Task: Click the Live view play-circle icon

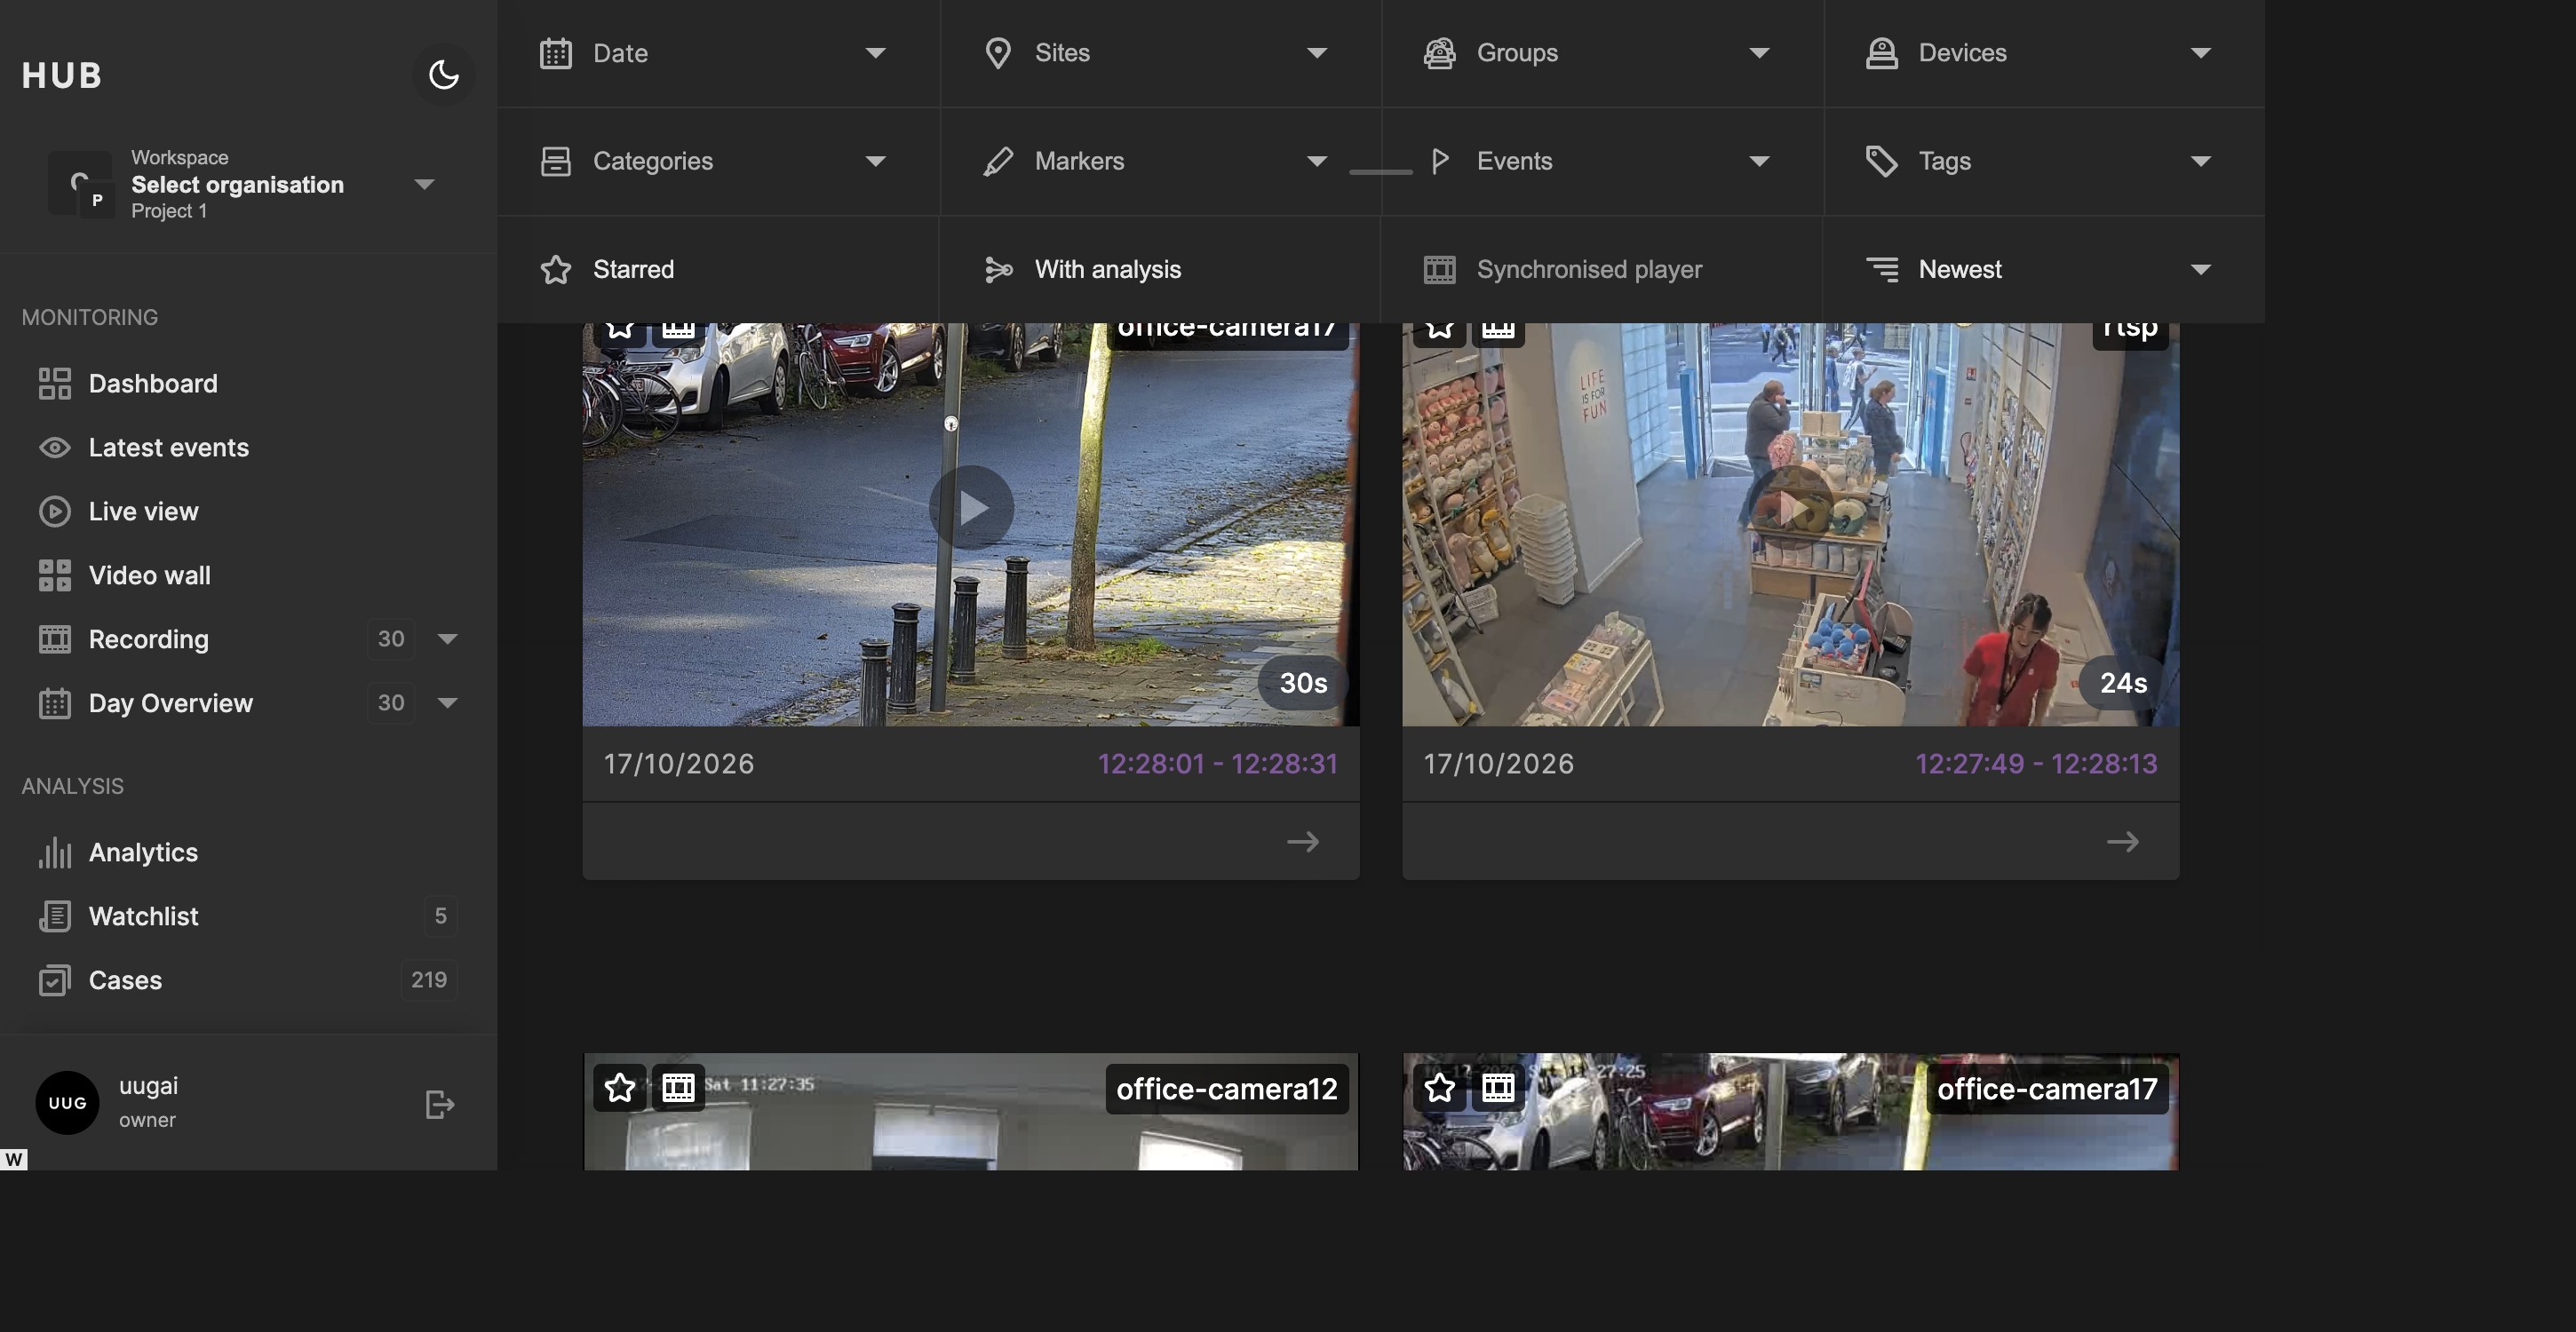Action: click(x=54, y=511)
